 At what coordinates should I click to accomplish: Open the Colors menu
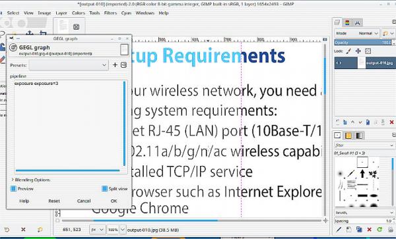(79, 13)
